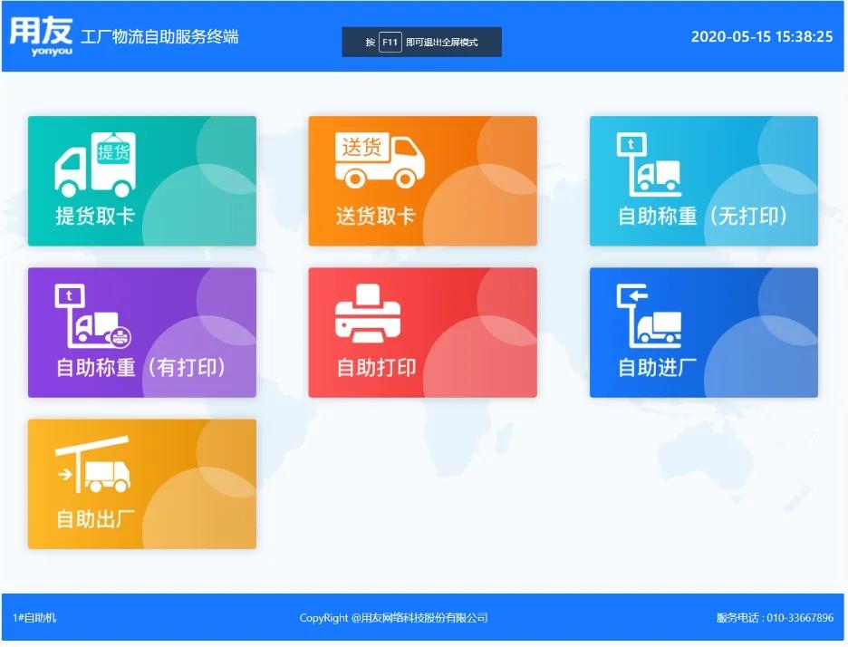Click the F11 key hint in the fullscreen notice
The image size is (848, 647).
pos(390,42)
